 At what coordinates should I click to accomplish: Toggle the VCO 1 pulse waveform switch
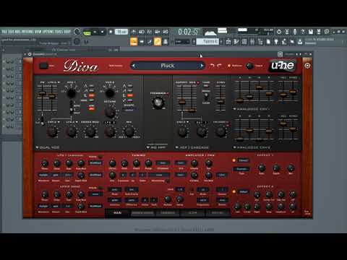tap(92, 95)
